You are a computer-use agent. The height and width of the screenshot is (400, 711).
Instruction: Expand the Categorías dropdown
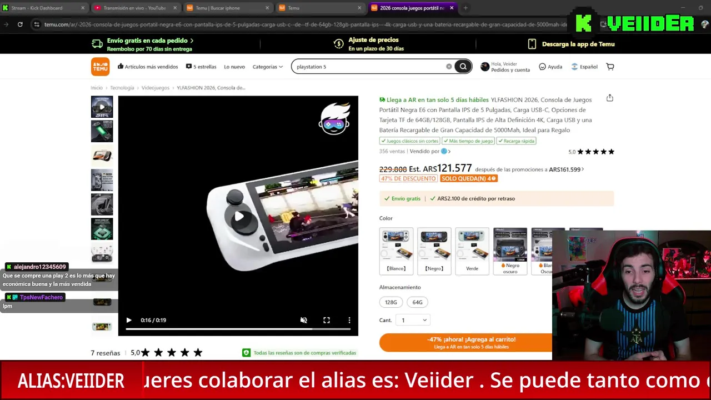pyautogui.click(x=268, y=67)
